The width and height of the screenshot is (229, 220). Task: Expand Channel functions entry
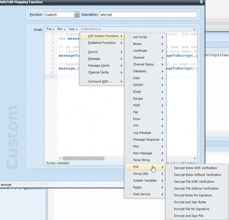145,58
